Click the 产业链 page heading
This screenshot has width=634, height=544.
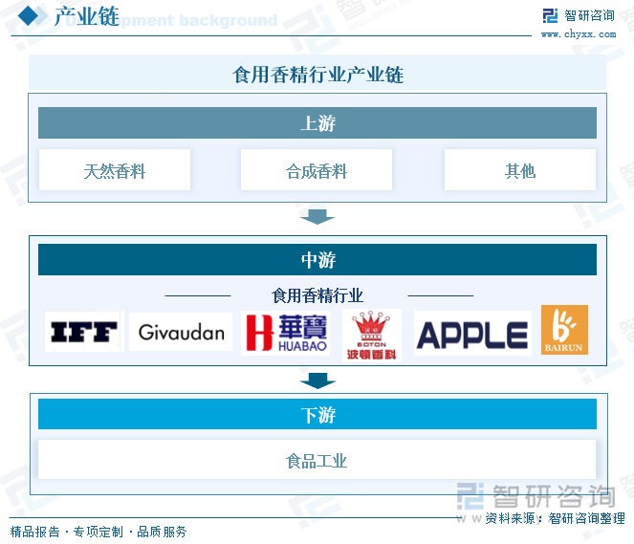tap(86, 16)
